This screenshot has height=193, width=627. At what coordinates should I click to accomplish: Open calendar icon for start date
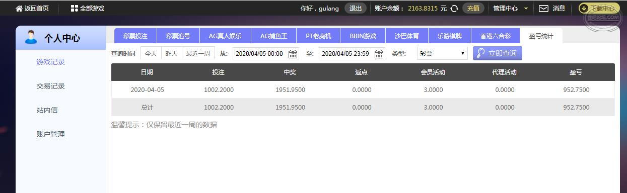coord(293,54)
